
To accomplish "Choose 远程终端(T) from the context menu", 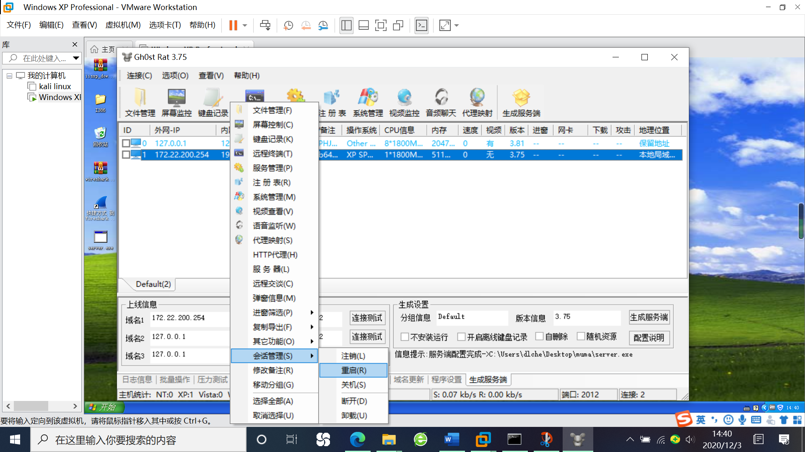I will click(x=273, y=154).
